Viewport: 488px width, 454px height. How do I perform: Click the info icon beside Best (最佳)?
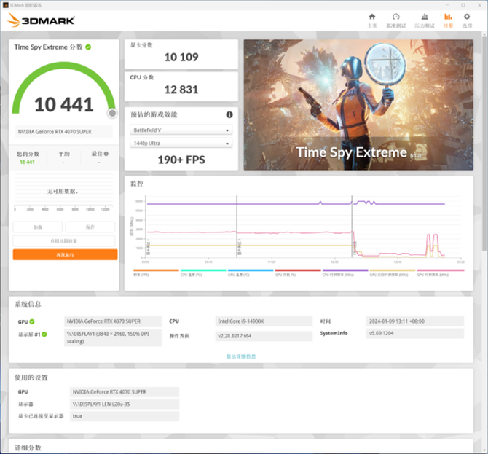tap(106, 154)
